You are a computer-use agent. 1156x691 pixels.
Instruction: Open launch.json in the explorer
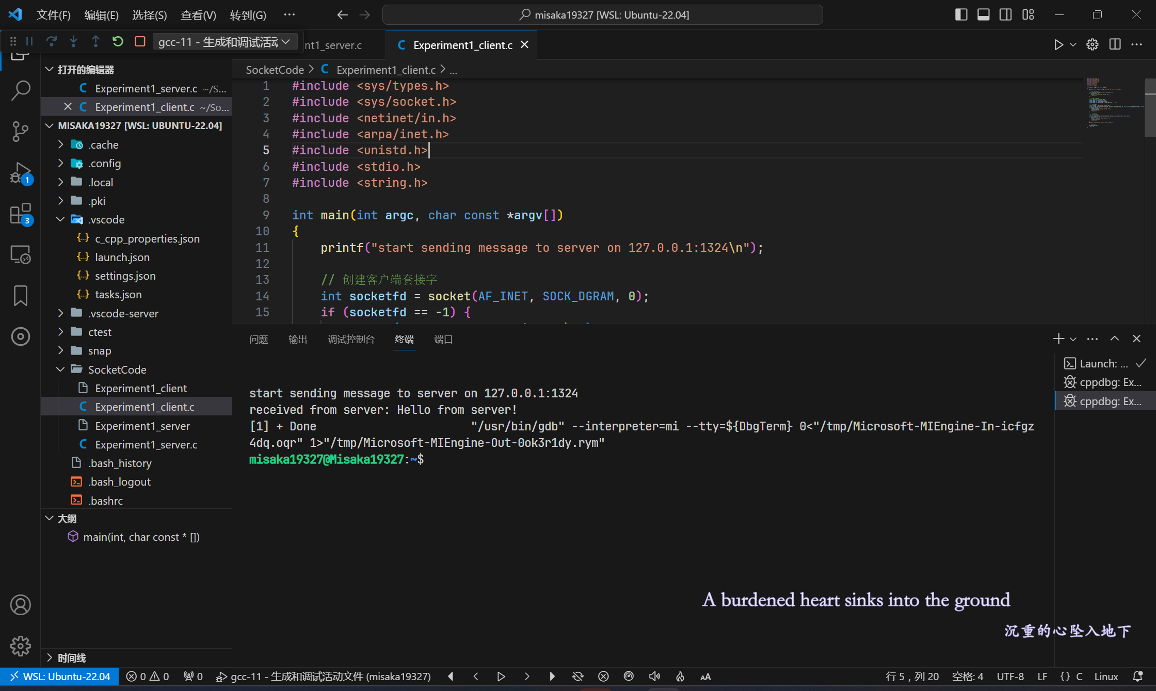click(136, 258)
